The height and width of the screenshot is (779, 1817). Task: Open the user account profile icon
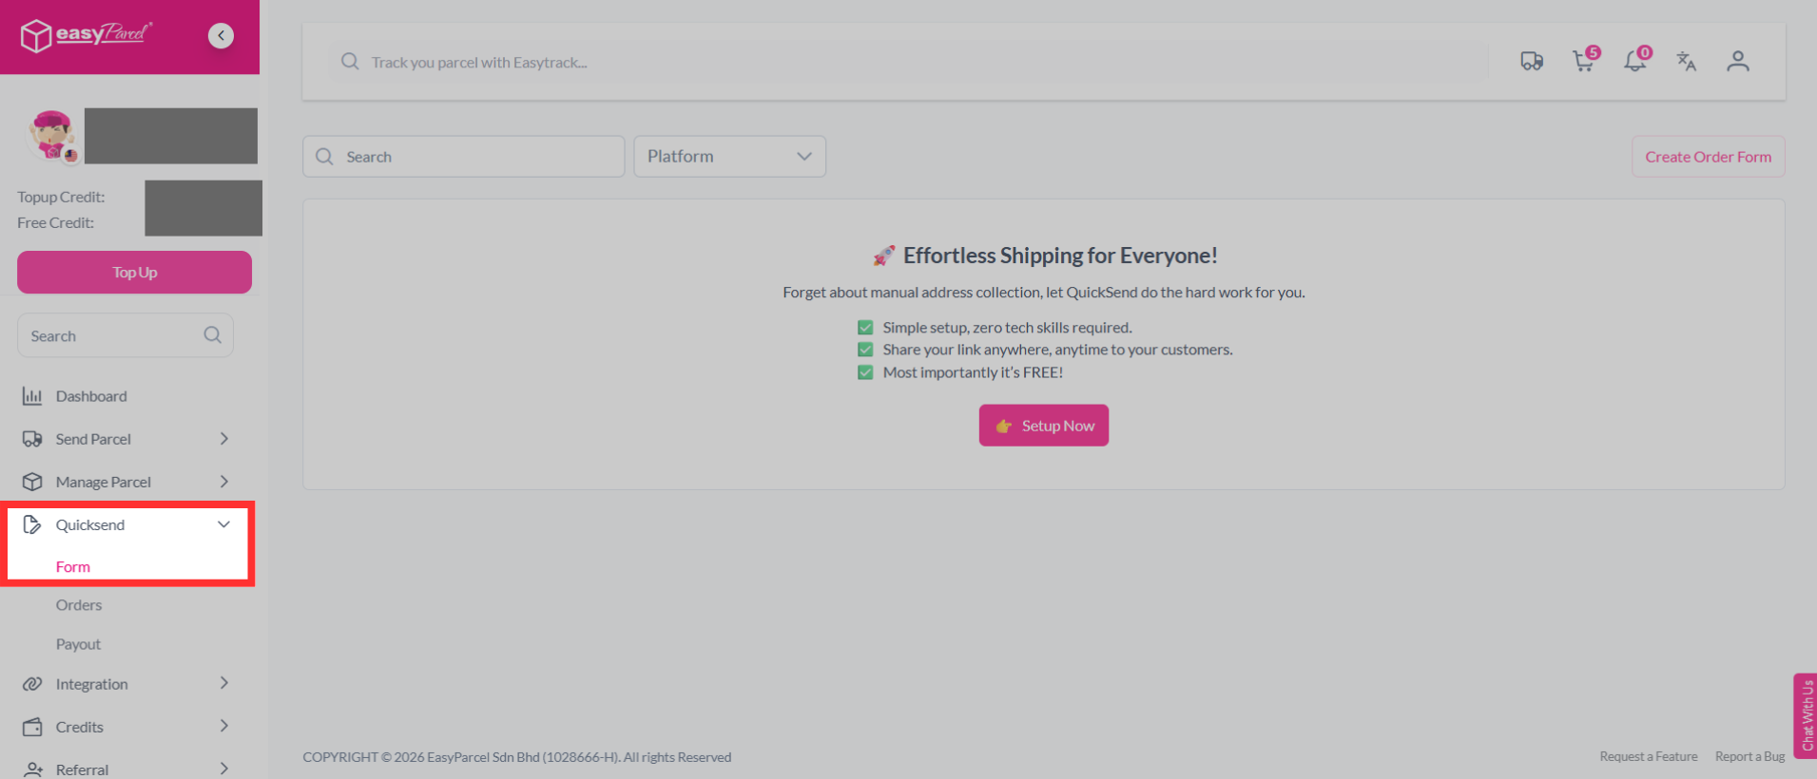tap(1737, 61)
